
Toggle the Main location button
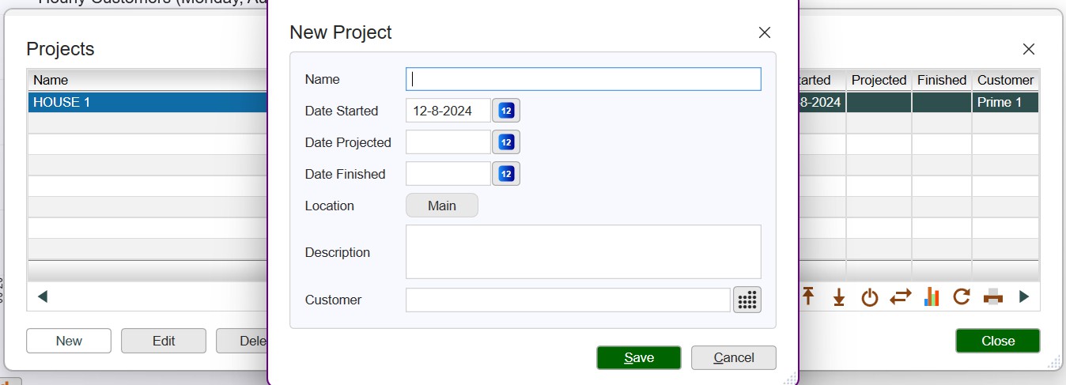point(442,206)
